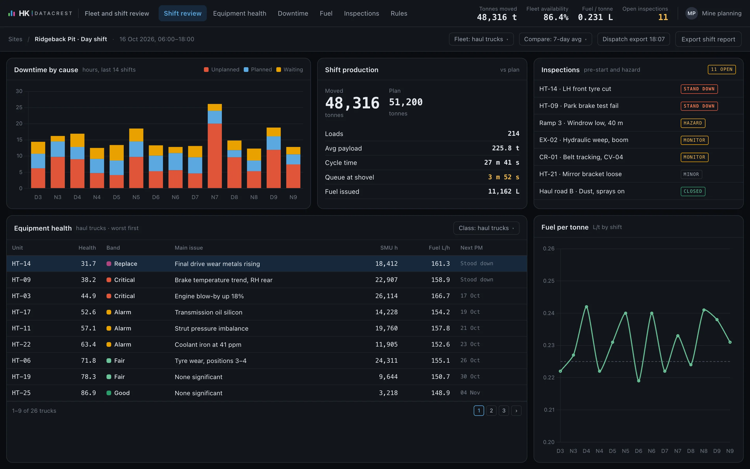The height and width of the screenshot is (469, 750).
Task: Click the 11 OPEN inspections badge
Action: click(x=722, y=70)
